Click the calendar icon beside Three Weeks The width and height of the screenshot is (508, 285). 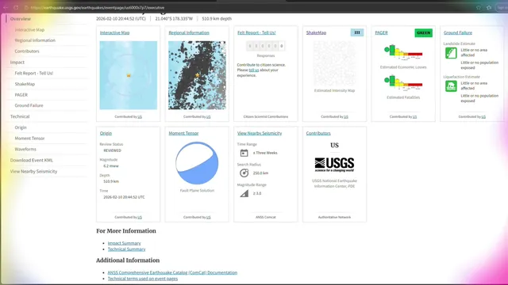pyautogui.click(x=244, y=153)
